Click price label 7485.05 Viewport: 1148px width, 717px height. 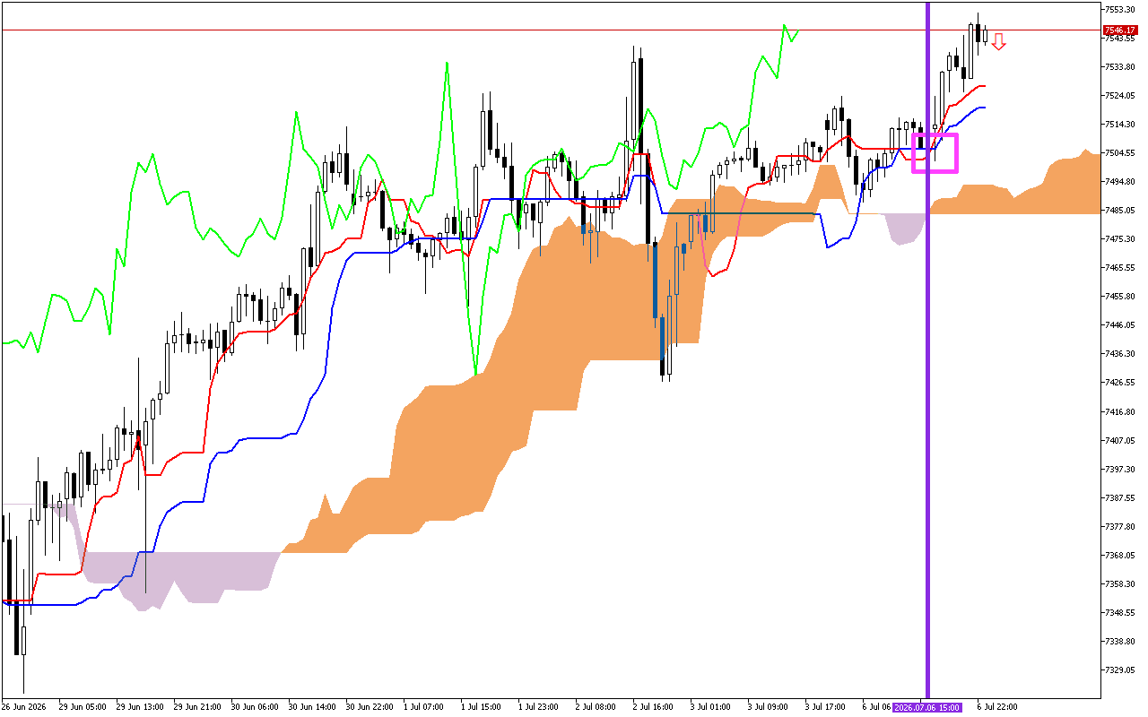click(1121, 210)
